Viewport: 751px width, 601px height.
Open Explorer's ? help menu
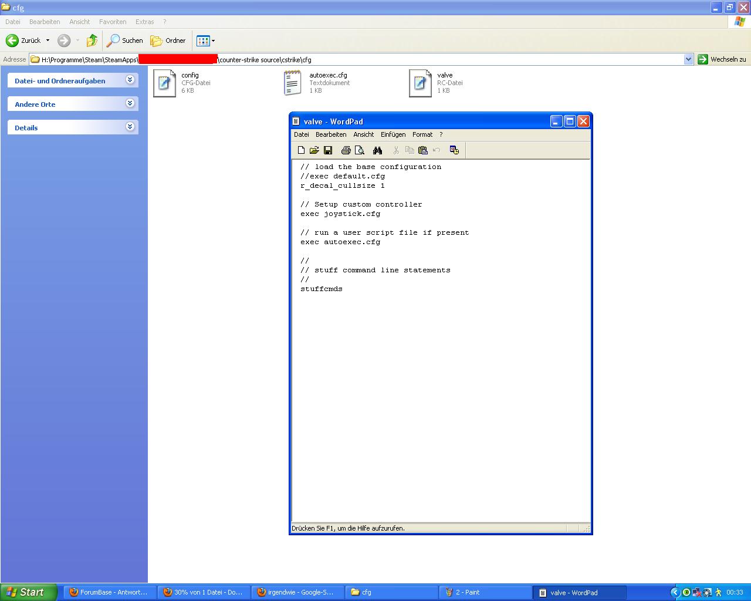(165, 22)
